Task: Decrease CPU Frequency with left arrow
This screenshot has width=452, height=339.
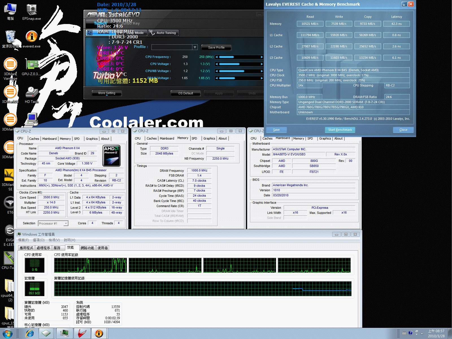Action: [217, 57]
